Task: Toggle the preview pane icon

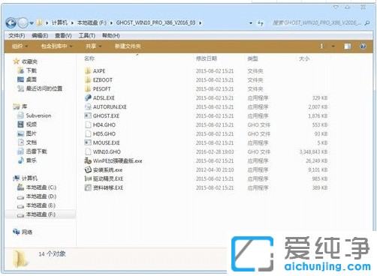Action: 348,46
